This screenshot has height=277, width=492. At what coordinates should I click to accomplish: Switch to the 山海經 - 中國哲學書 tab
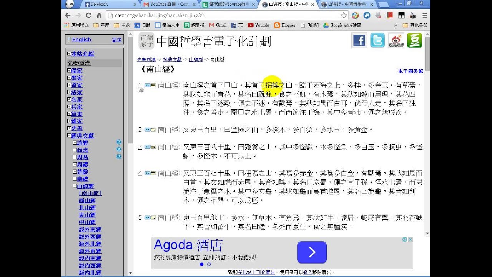pyautogui.click(x=347, y=5)
